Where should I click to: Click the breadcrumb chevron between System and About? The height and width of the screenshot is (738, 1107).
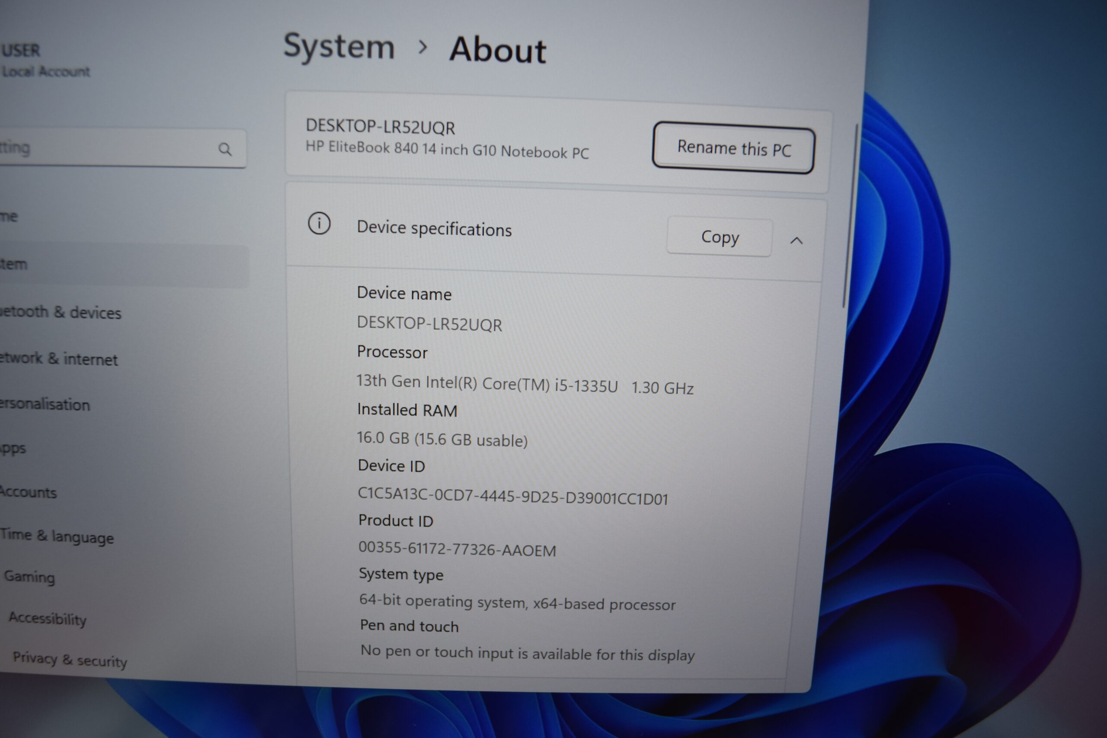click(422, 47)
